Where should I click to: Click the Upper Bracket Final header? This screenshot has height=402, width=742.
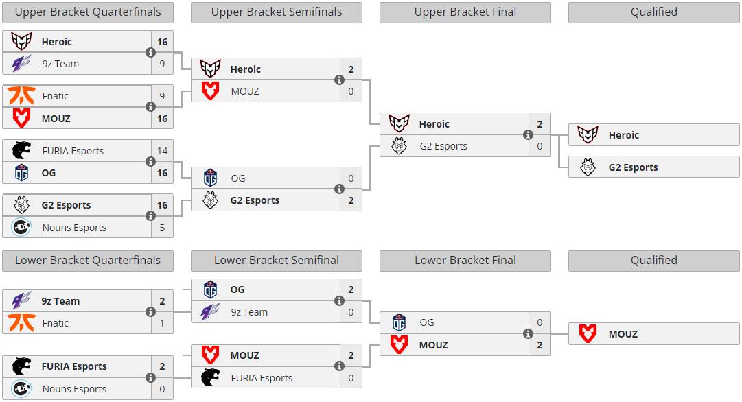tap(465, 12)
